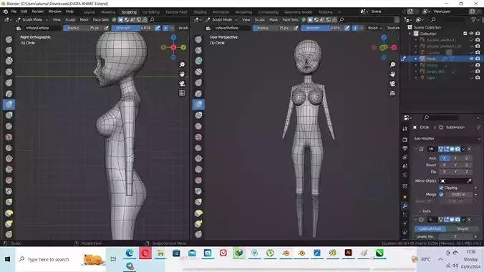The image size is (484, 272).
Task: Expand the Data section in Mirror modifier
Action: [x=425, y=211]
